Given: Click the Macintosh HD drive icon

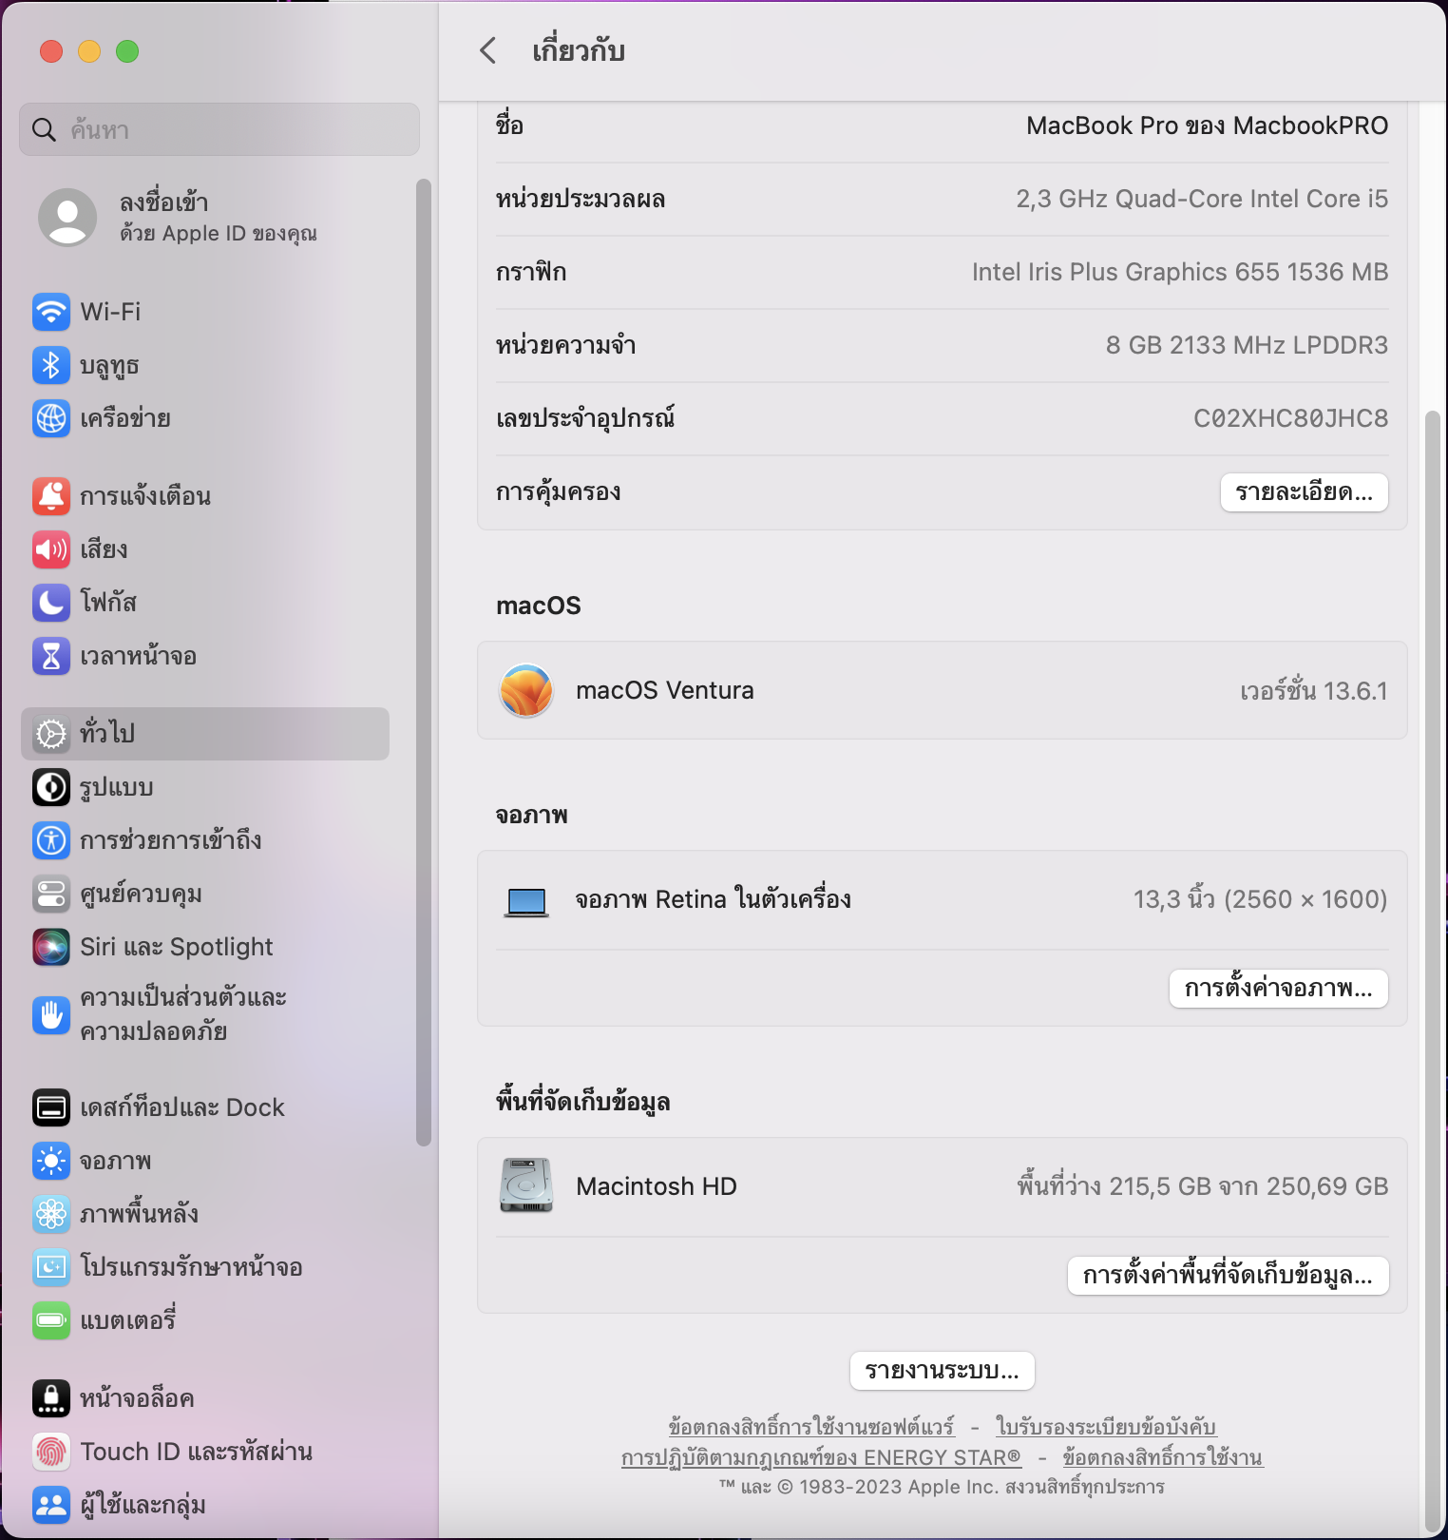Looking at the screenshot, I should 526,1185.
